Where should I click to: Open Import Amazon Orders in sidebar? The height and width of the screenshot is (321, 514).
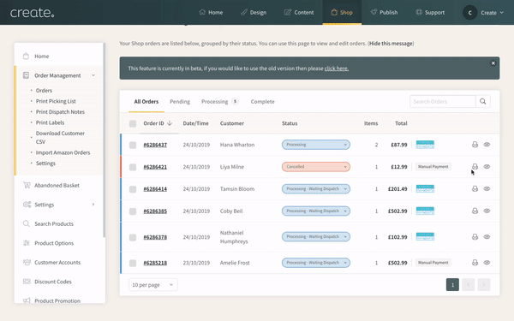(63, 152)
